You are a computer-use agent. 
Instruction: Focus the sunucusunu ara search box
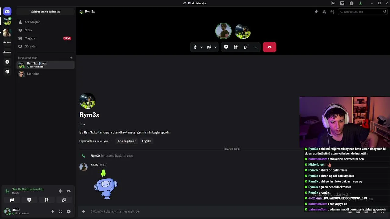click(x=363, y=12)
